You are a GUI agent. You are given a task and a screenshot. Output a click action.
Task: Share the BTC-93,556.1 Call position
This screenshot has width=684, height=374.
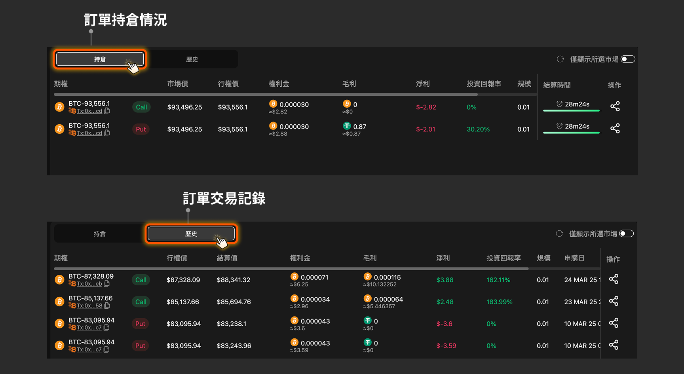(x=615, y=106)
